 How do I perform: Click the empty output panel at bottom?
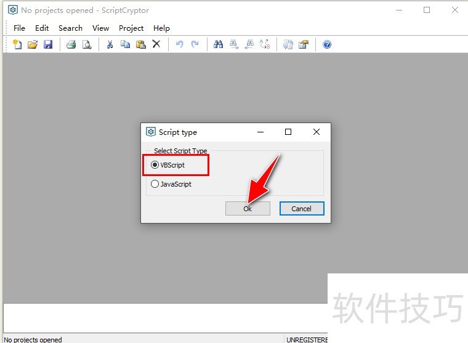[166, 318]
